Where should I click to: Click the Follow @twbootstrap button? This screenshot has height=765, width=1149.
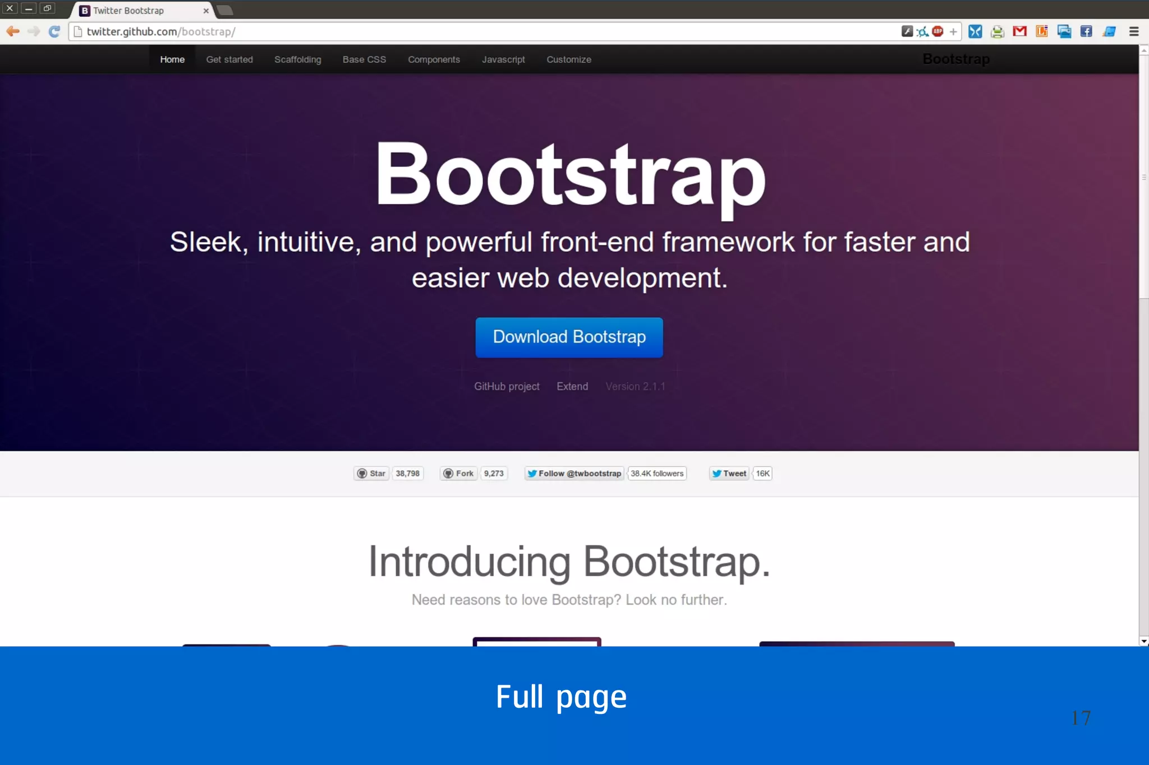pyautogui.click(x=574, y=474)
